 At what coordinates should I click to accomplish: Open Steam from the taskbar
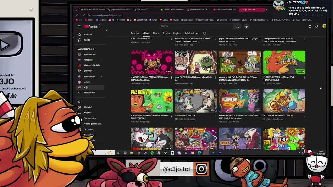coord(145,153)
